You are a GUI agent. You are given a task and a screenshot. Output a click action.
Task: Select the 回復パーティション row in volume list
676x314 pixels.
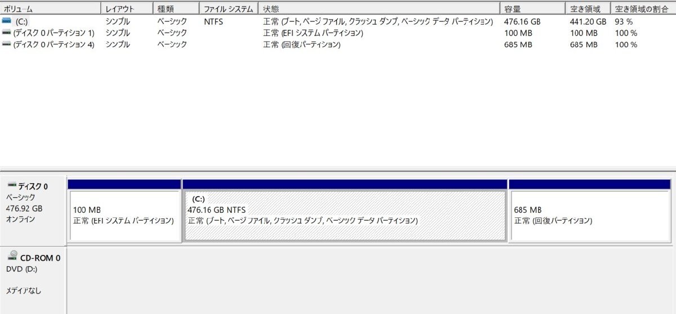(x=338, y=44)
